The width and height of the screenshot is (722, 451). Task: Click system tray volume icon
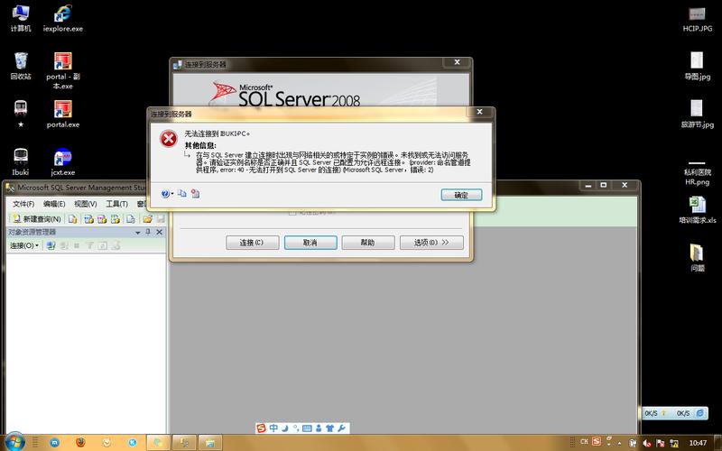[x=646, y=443]
